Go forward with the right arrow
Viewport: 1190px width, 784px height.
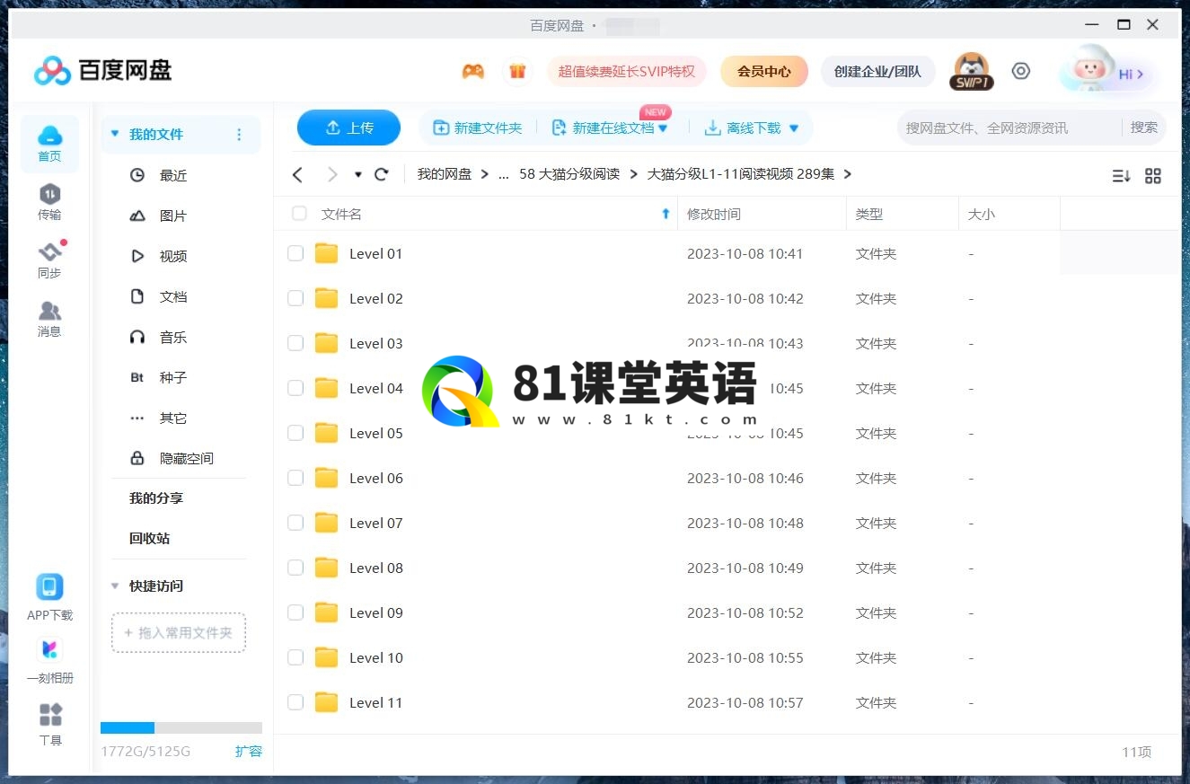332,174
